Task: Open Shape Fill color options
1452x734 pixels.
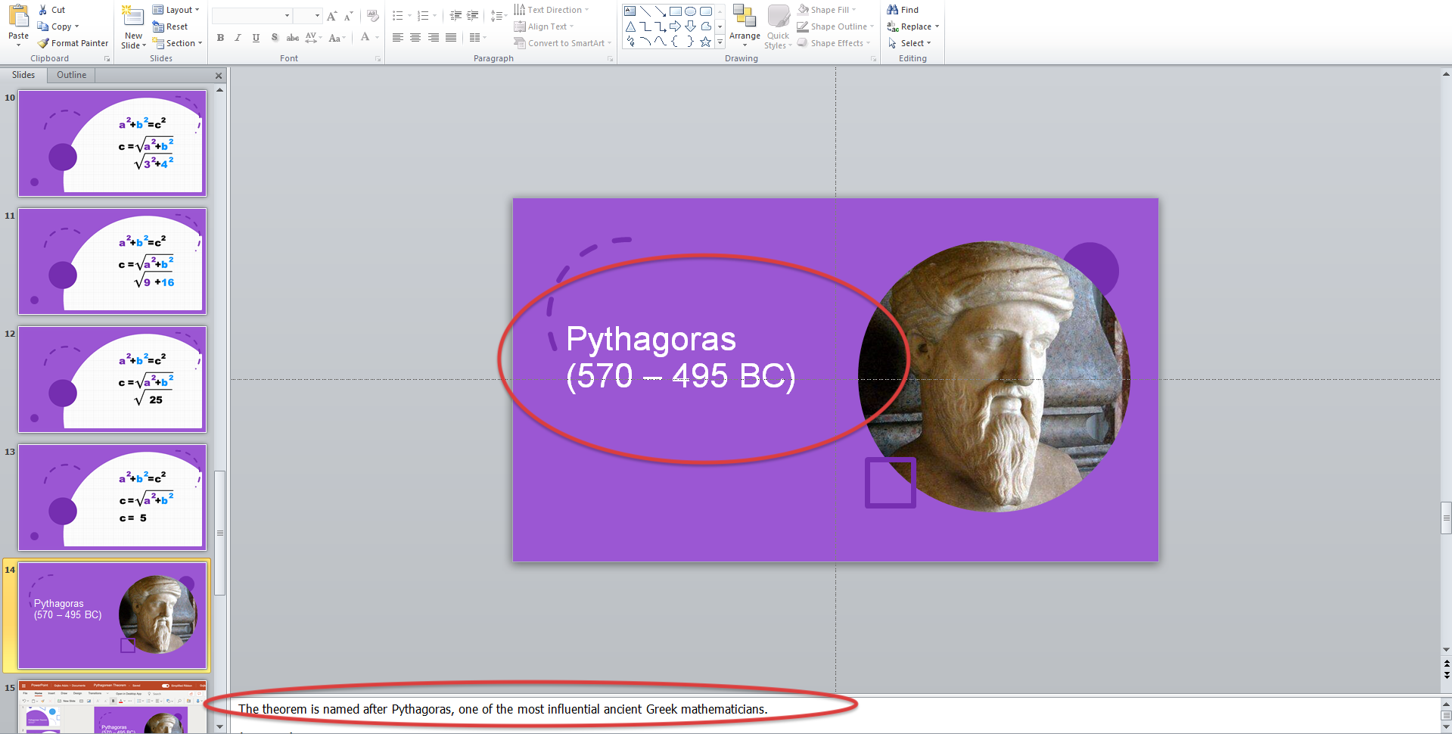Action: coord(827,10)
